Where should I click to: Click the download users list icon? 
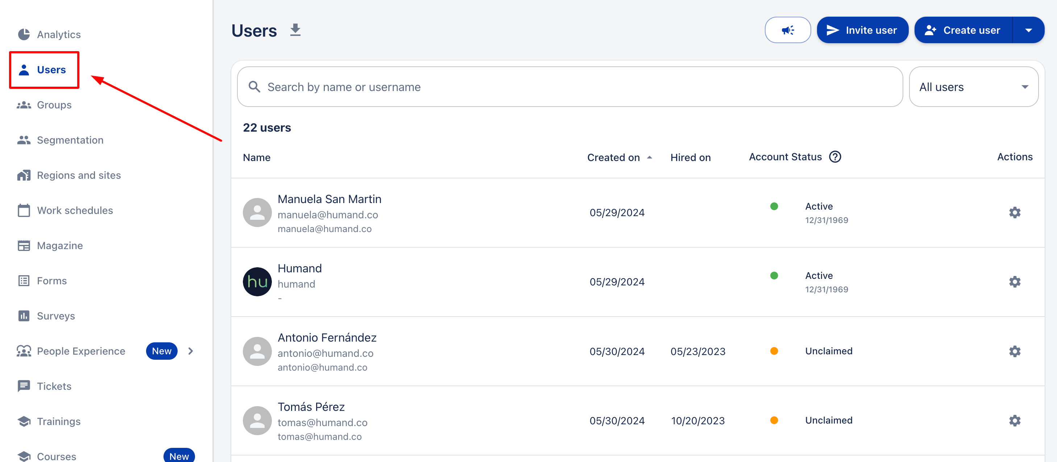295,30
